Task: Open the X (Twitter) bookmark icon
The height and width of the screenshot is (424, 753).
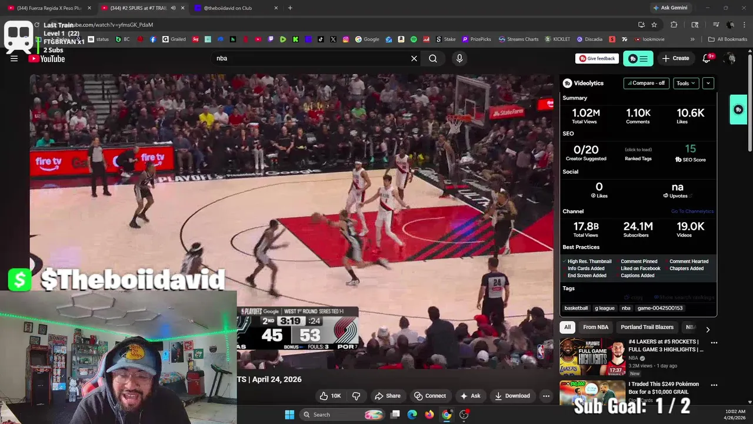Action: click(x=334, y=39)
